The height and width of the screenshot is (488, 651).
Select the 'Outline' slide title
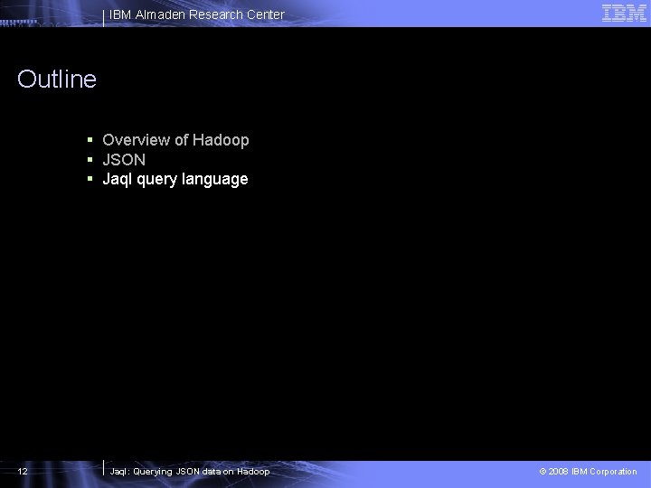click(57, 79)
